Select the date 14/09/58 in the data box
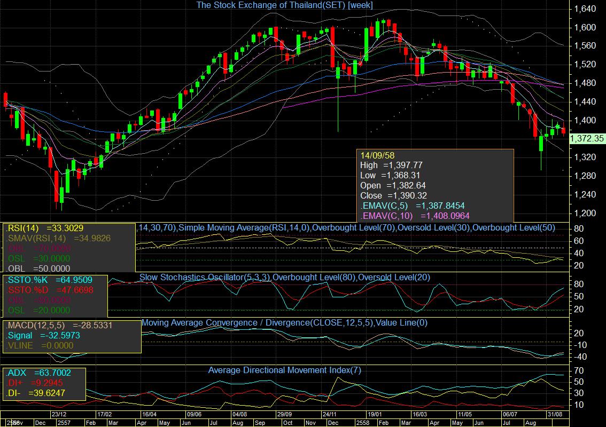Viewport: 606px width, 427px height. coord(377,155)
